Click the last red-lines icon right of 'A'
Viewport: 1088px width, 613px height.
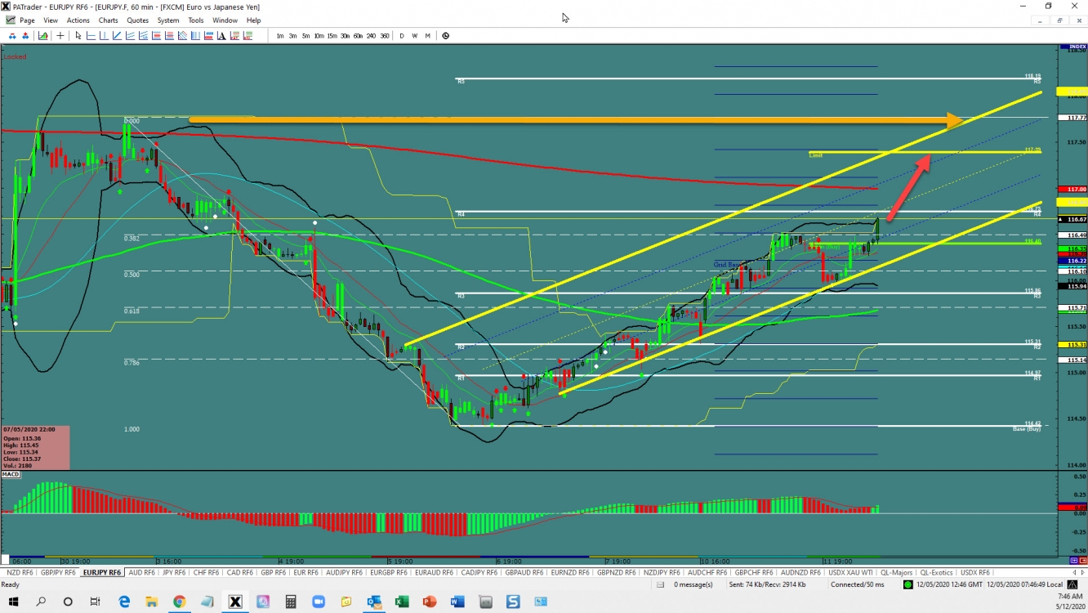247,36
